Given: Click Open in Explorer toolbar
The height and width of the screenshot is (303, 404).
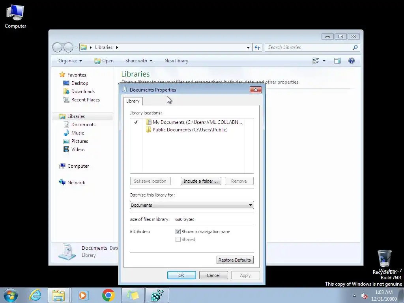Looking at the screenshot, I should click(x=104, y=61).
